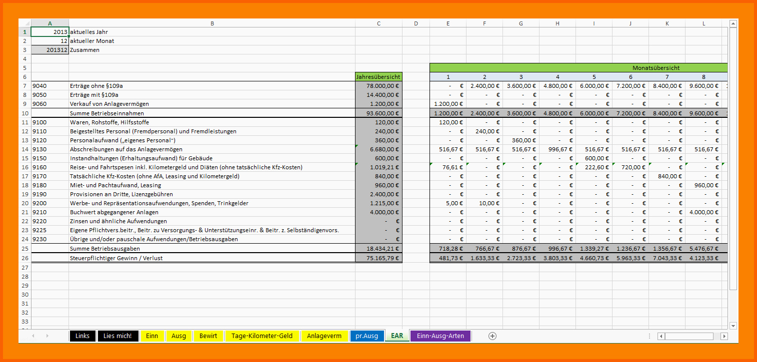Open the Anlageverm sheet tab
This screenshot has height=362, width=757.
click(324, 336)
